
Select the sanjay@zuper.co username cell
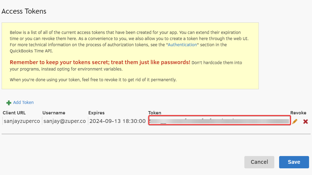[65, 121]
